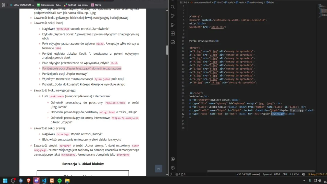Viewport: 327px width, 184px height.
Task: Open volume tray icon
Action: (320, 180)
